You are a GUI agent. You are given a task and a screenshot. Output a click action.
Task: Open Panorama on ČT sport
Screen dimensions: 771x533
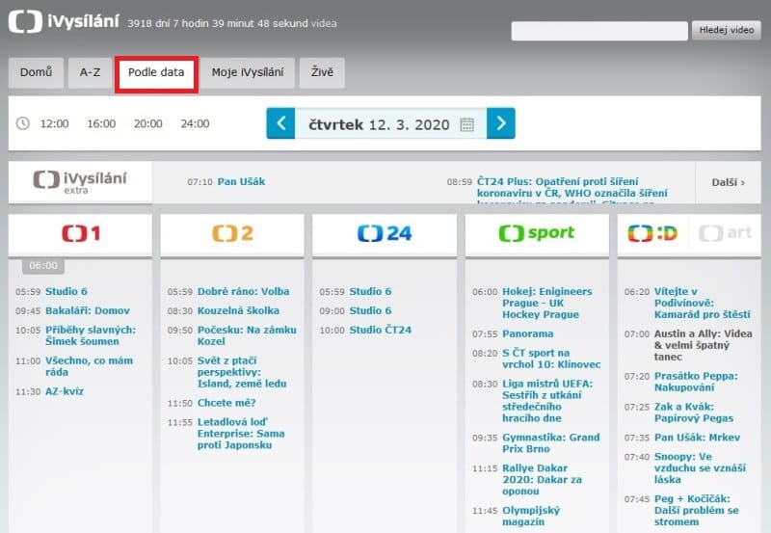pos(527,333)
